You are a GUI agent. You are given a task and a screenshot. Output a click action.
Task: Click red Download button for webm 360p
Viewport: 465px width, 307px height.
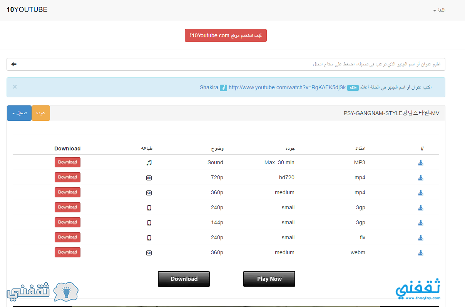pyautogui.click(x=67, y=252)
